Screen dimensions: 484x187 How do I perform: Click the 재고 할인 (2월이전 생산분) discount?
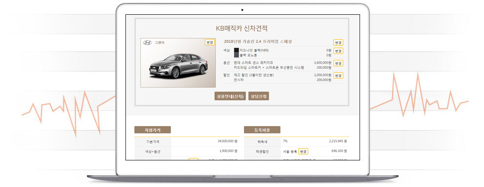254,75
